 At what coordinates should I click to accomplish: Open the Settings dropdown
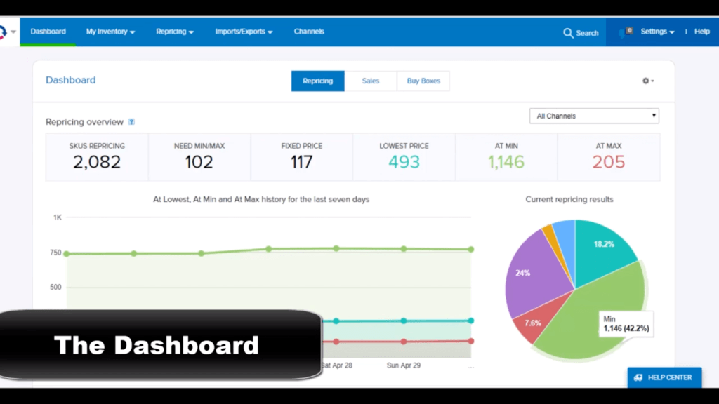pos(657,32)
